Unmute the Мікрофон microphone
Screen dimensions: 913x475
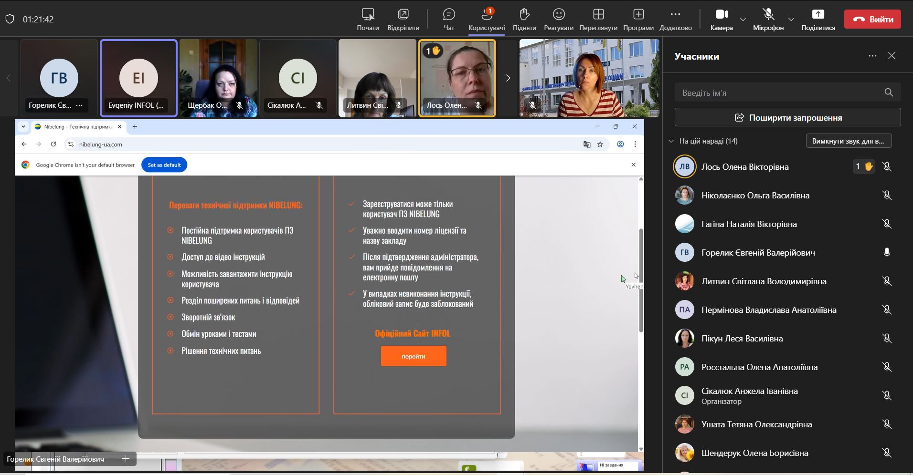pos(768,19)
